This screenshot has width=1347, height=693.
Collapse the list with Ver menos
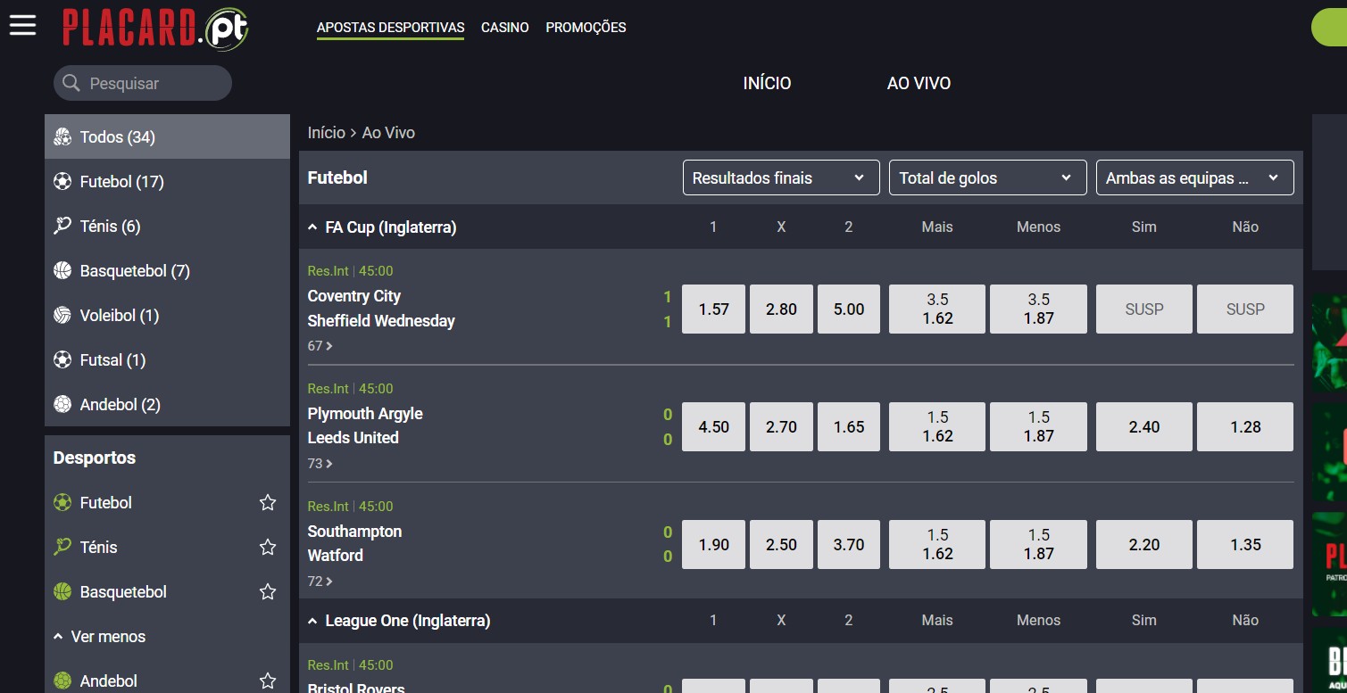point(99,636)
